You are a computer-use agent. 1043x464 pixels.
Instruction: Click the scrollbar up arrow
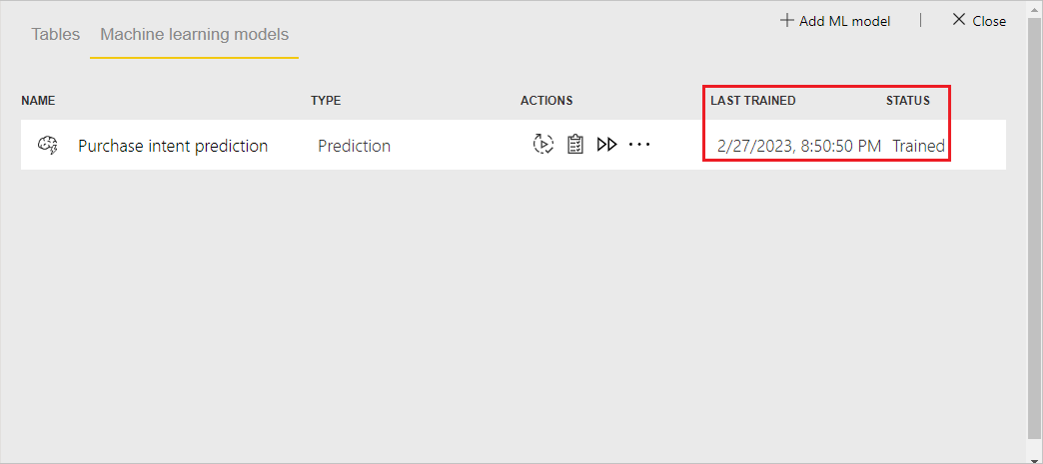click(1035, 12)
